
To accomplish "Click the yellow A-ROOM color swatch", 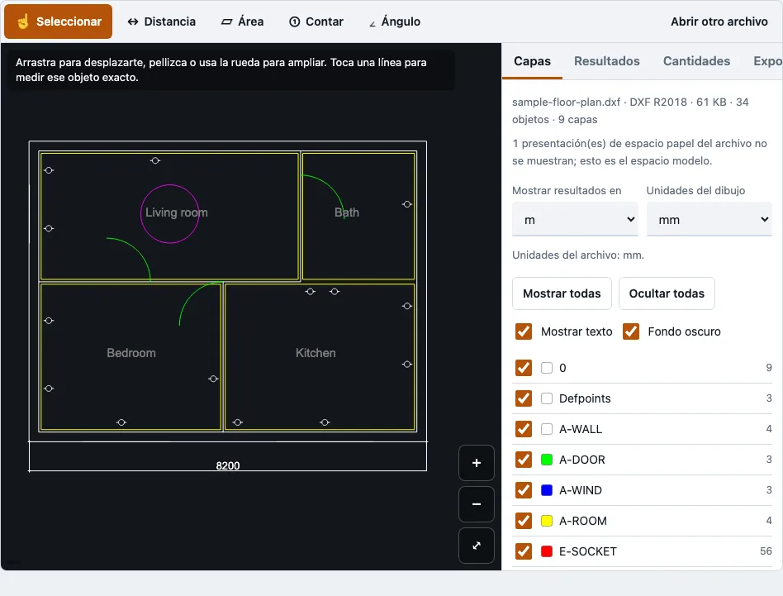I will pyautogui.click(x=547, y=521).
